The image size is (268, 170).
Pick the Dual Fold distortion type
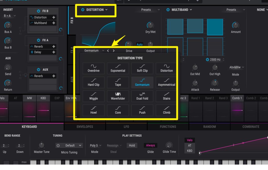(x=142, y=96)
